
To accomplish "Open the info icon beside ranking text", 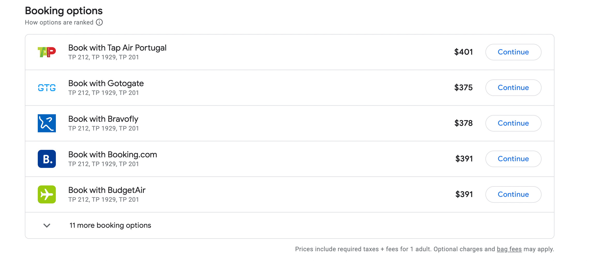I will coord(99,22).
